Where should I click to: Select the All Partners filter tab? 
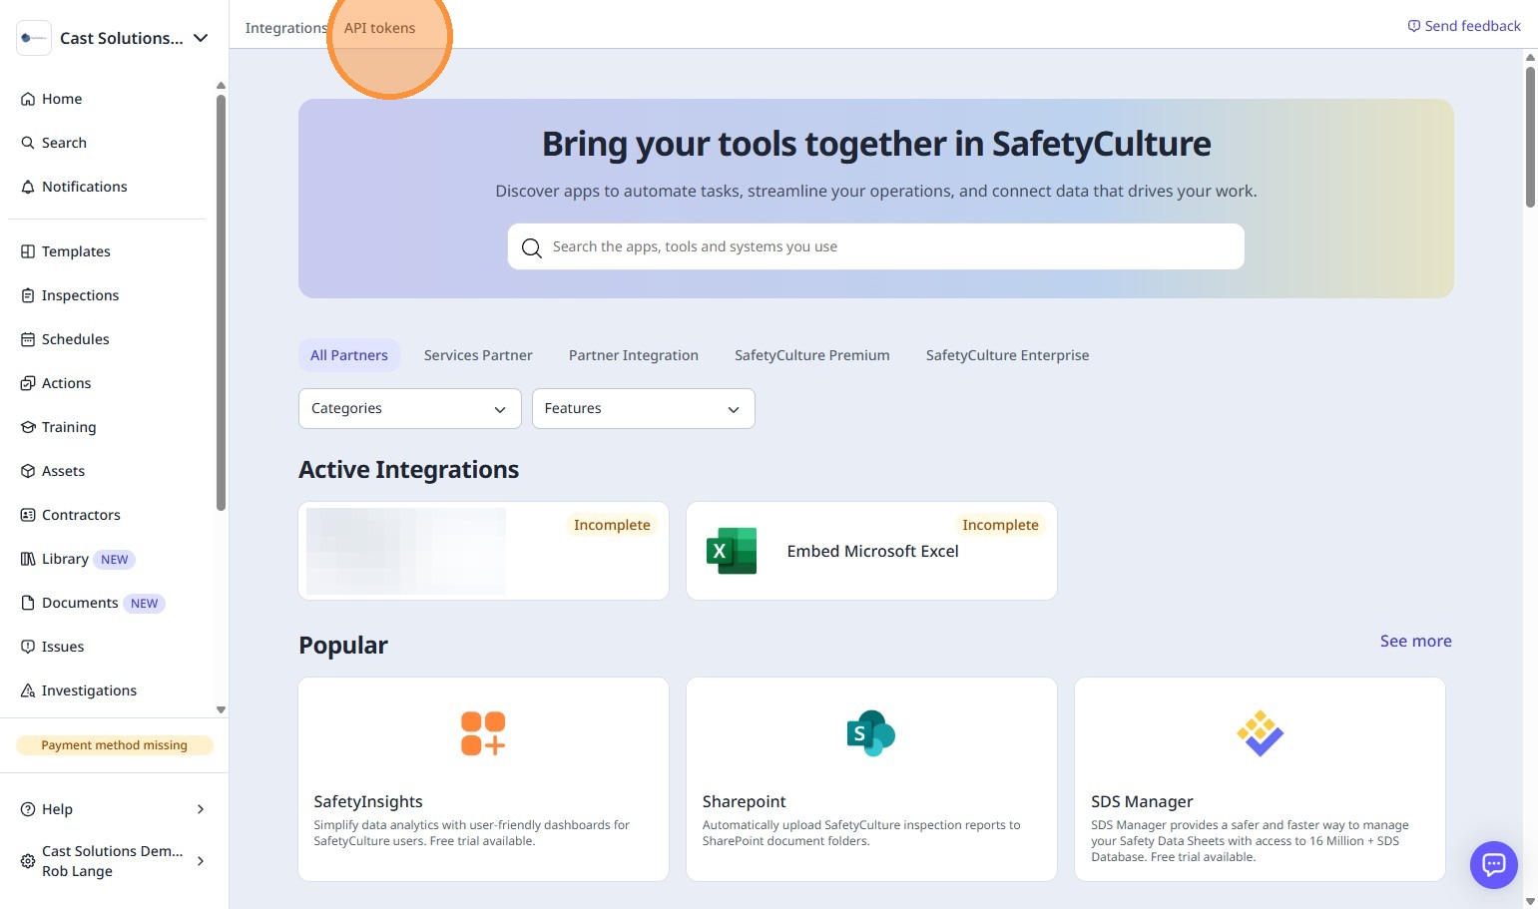tap(349, 355)
